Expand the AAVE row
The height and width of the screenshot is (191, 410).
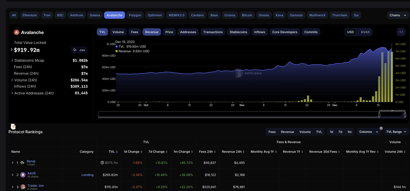pyautogui.click(x=12, y=175)
